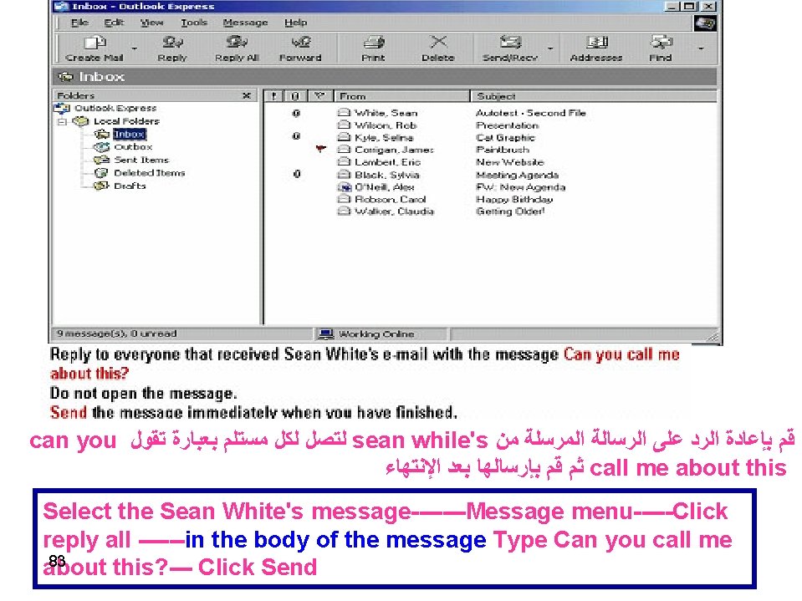Select the message from Walker, Claudia

pyautogui.click(x=395, y=211)
